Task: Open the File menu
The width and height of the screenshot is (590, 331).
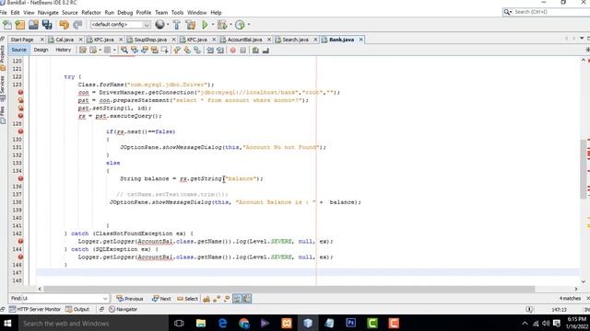Action: (x=3, y=12)
